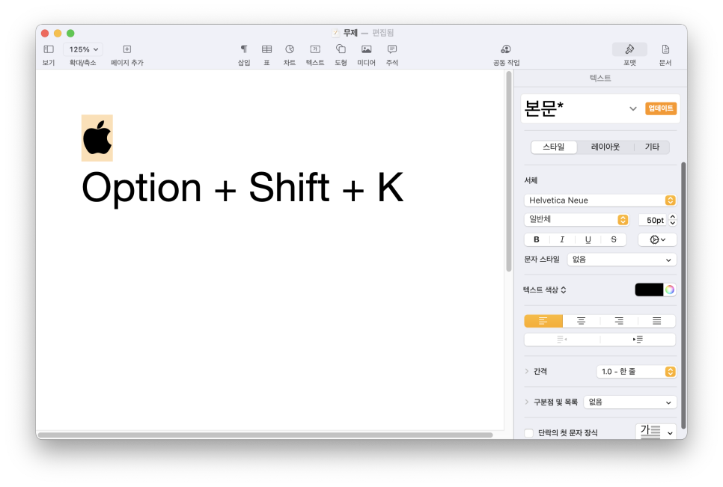Click the inspector panel vertical scrollbar
Screen dimensions: 723x487
[x=683, y=295]
